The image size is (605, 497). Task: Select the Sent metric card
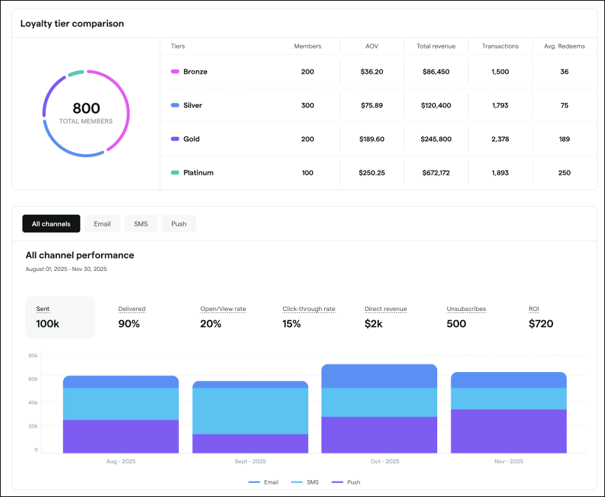click(x=60, y=317)
